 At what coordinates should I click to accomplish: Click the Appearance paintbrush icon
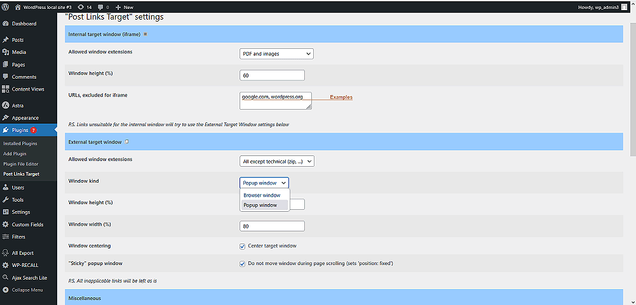[x=6, y=118]
